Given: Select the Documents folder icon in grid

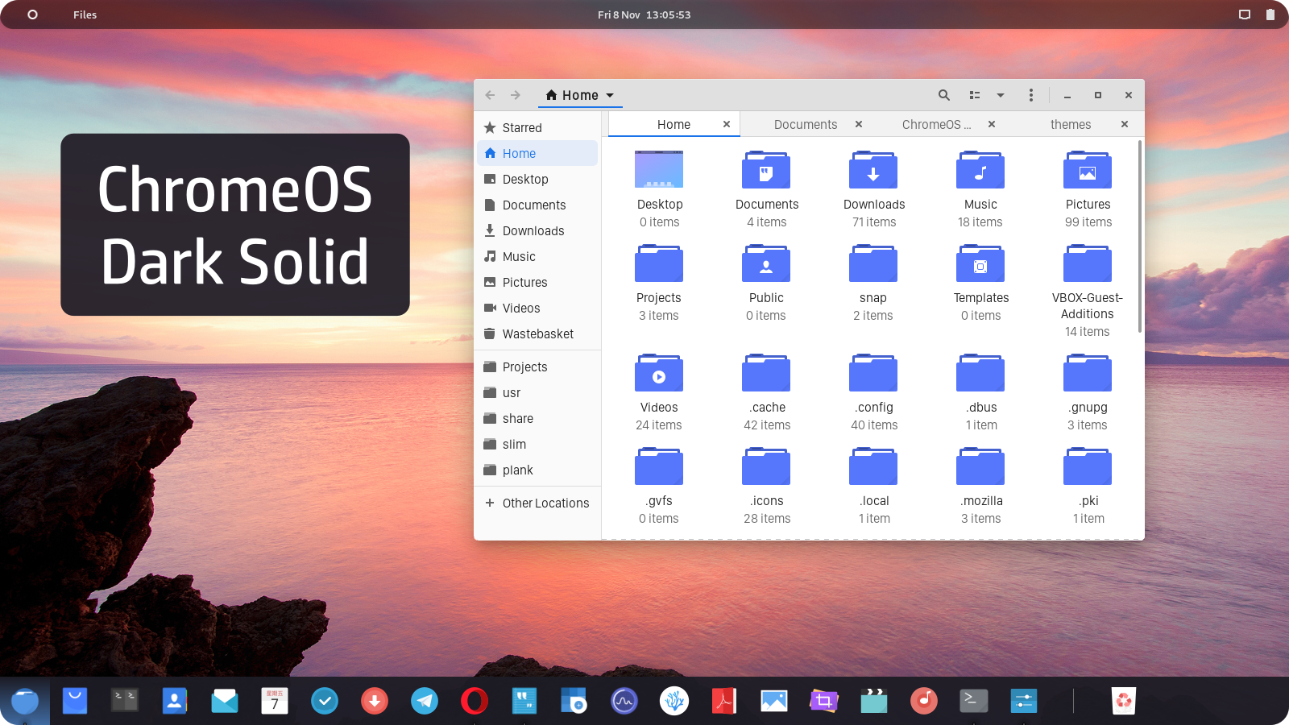Looking at the screenshot, I should click(x=766, y=169).
